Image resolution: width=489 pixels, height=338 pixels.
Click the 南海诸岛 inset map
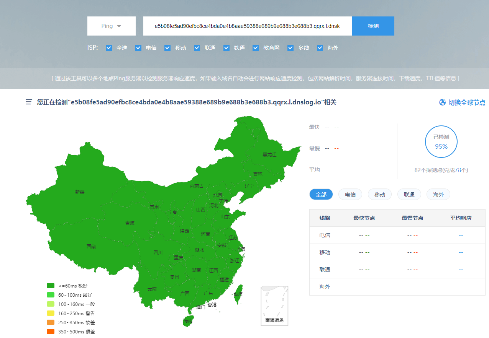274,306
